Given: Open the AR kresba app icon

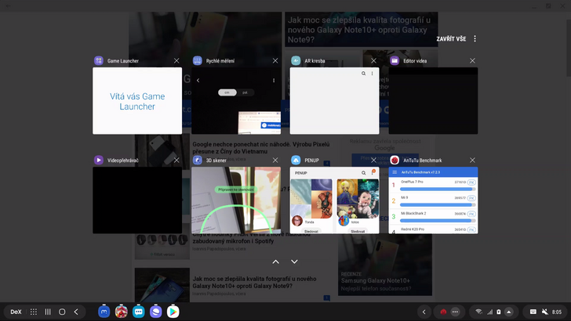Looking at the screenshot, I should coord(296,61).
